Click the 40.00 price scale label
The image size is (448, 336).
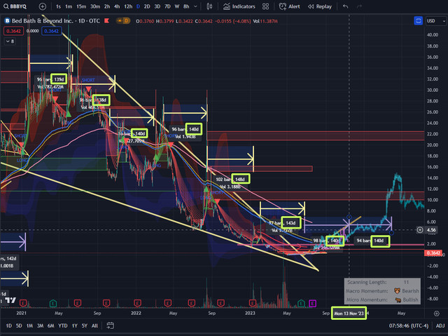[x=433, y=34]
